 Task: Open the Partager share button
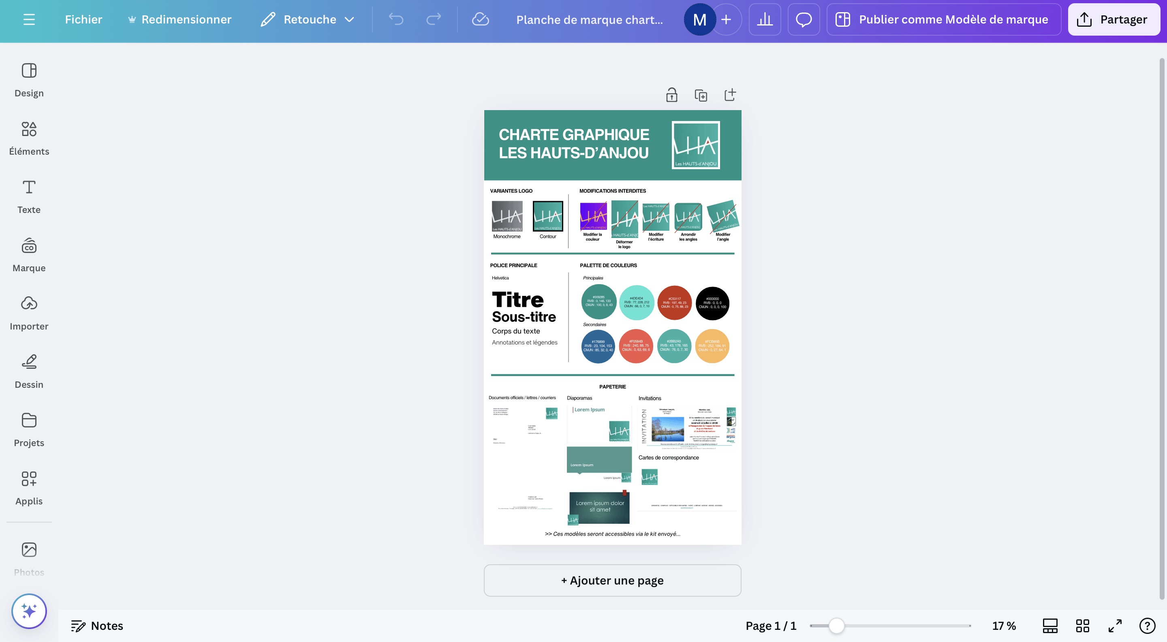pos(1114,19)
